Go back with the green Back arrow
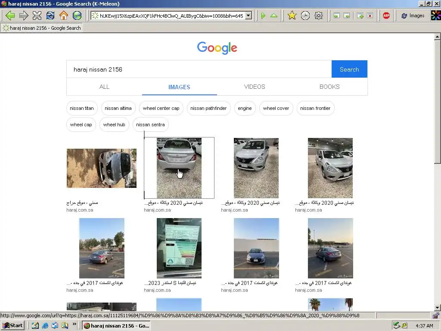Image resolution: width=441 pixels, height=331 pixels. (x=10, y=16)
